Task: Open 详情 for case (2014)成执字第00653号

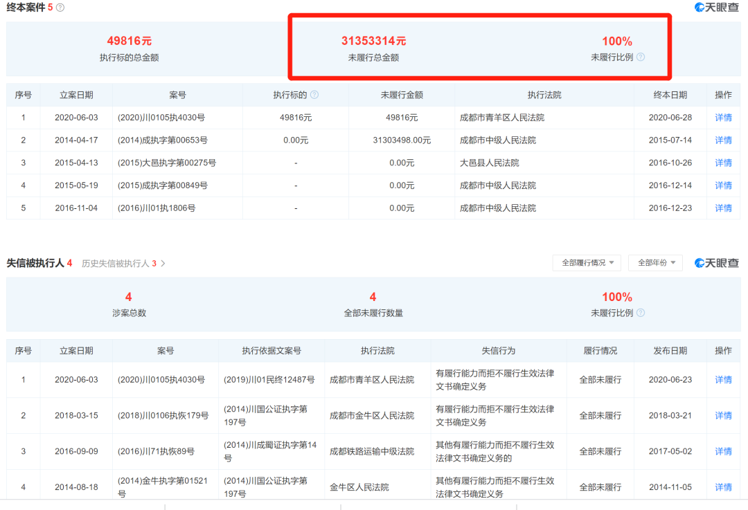Action: tap(723, 140)
